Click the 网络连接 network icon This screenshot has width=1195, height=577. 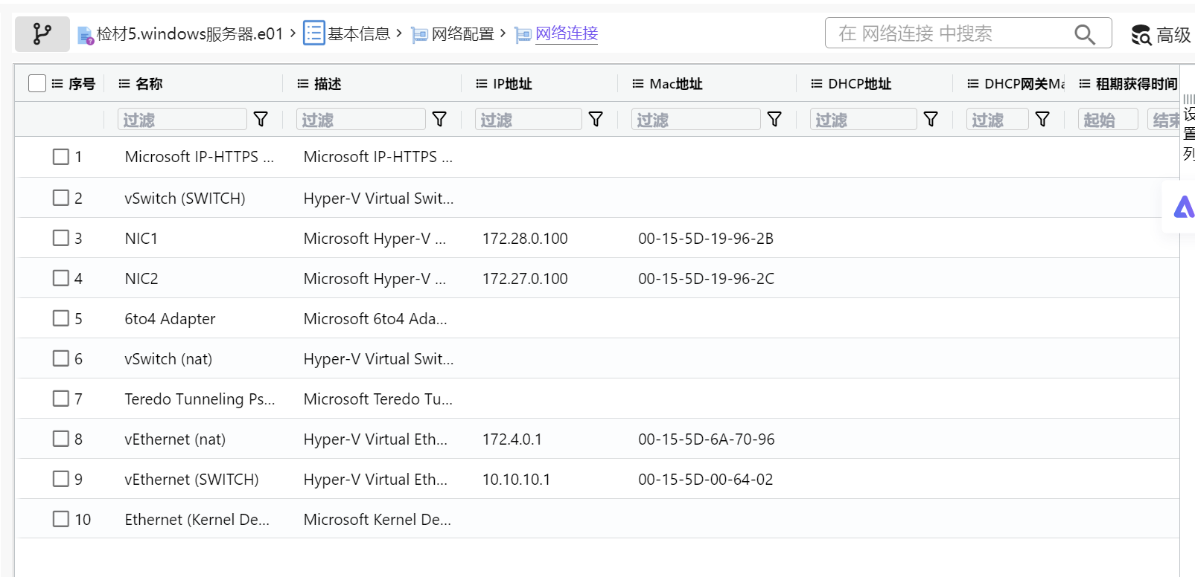[x=523, y=35]
